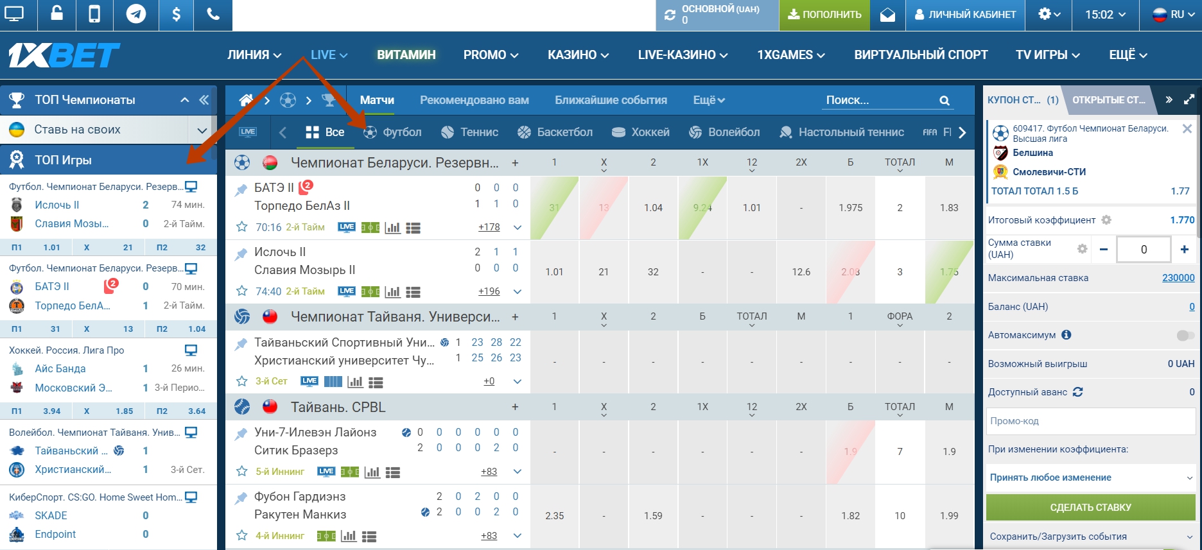Filter by Теннис sport

pyautogui.click(x=469, y=132)
